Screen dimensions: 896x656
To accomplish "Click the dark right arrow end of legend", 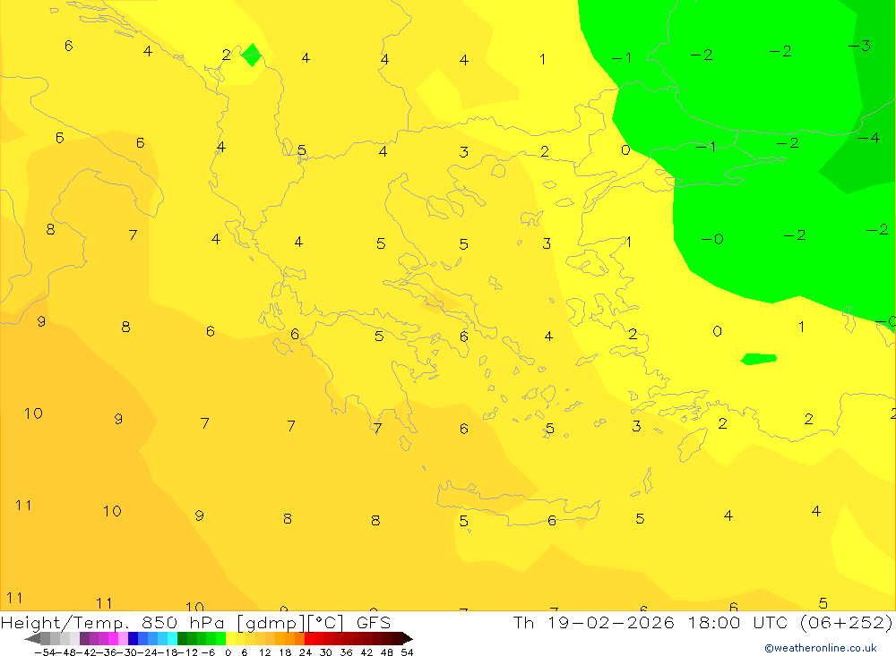I will 408,638.
